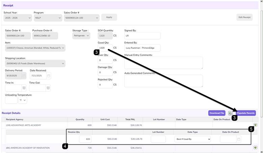Click the Receipt Details heading
This screenshot has height=153, width=263.
(x=11, y=113)
